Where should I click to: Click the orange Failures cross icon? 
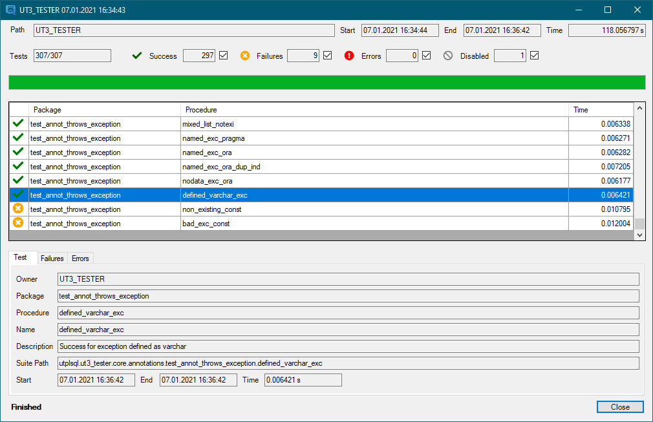coord(245,56)
